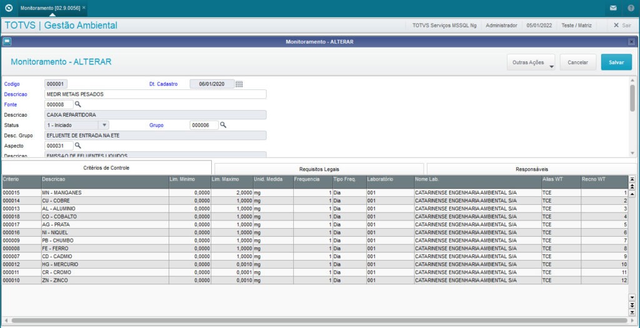The image size is (640, 328).
Task: Click the Sair exit button
Action: click(x=622, y=25)
